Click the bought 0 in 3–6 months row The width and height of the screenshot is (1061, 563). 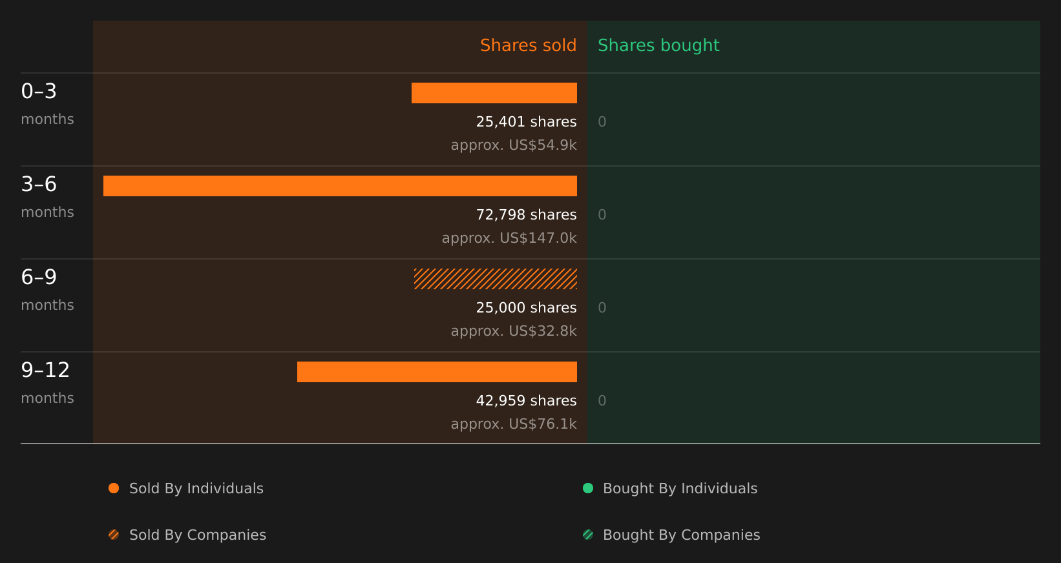click(602, 215)
